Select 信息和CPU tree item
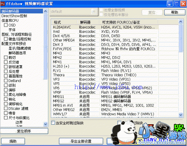 [x=10, y=21]
